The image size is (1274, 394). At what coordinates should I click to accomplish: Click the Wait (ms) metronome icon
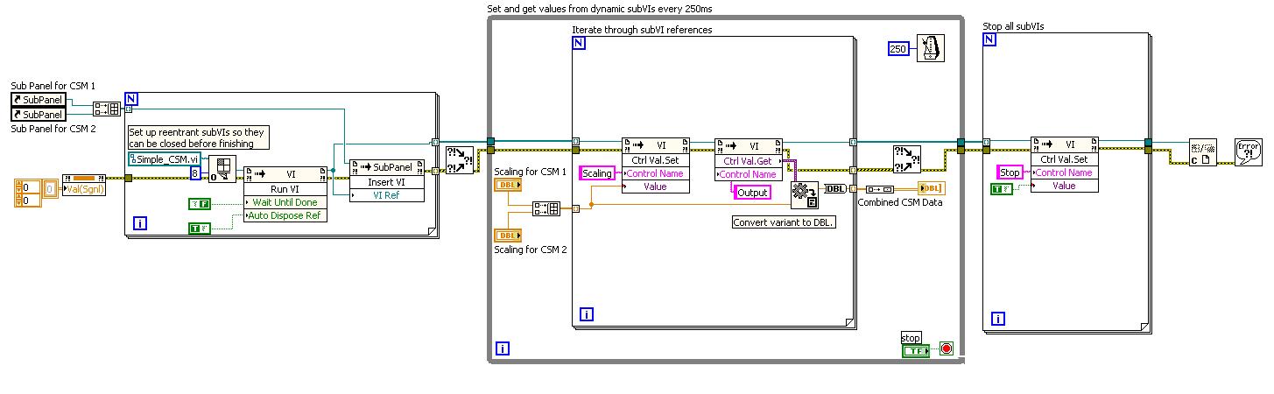point(930,48)
